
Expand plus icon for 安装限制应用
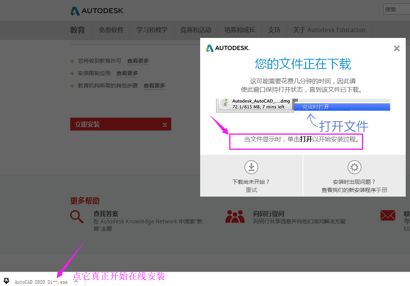[72, 74]
